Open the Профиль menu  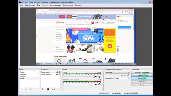(45, 5)
